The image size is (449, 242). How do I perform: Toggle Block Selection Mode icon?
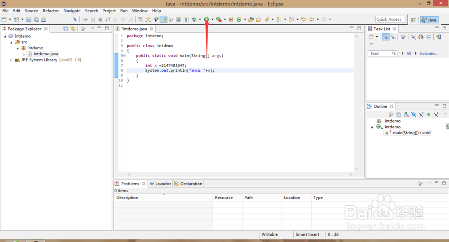tap(178, 19)
